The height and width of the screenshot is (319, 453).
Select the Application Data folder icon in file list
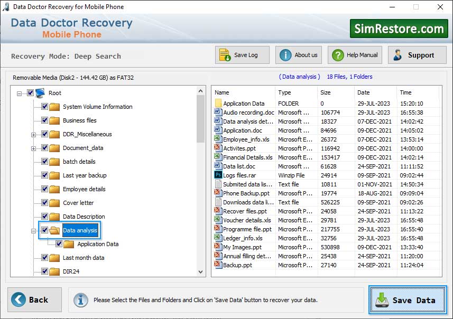coord(218,103)
